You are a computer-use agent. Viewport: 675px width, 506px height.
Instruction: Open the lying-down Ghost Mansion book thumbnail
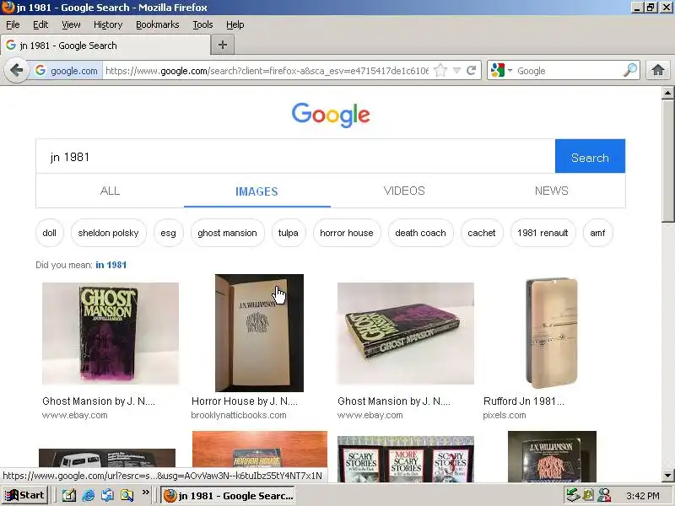[x=406, y=333]
